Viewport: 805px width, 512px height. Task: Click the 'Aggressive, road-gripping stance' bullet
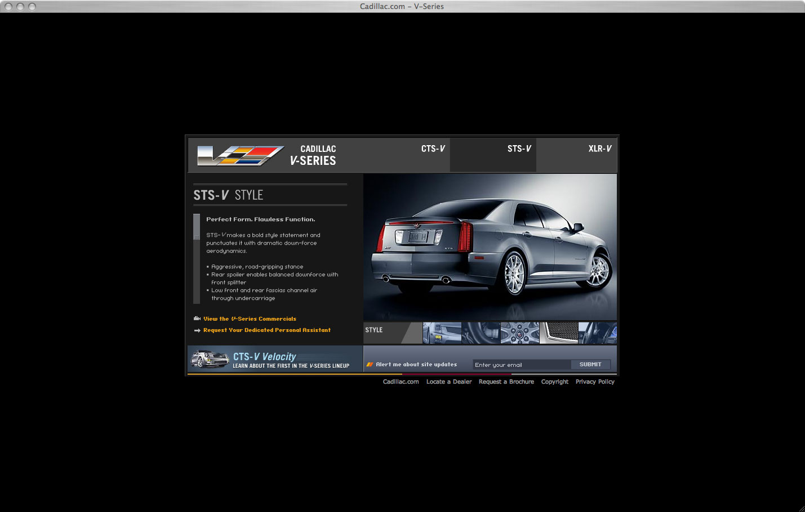tap(257, 267)
